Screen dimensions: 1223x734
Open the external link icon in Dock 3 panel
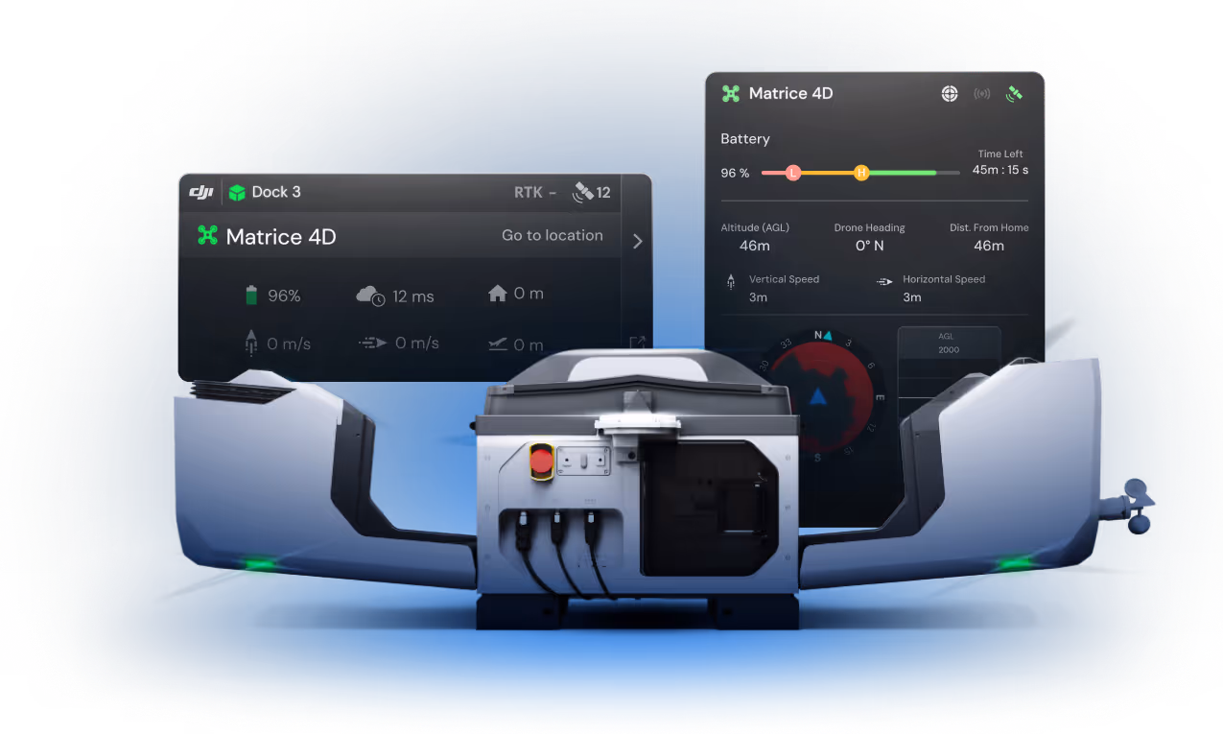click(638, 343)
